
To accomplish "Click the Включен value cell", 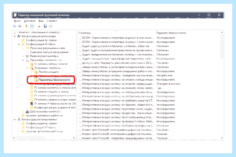I will pyautogui.click(x=162, y=134).
